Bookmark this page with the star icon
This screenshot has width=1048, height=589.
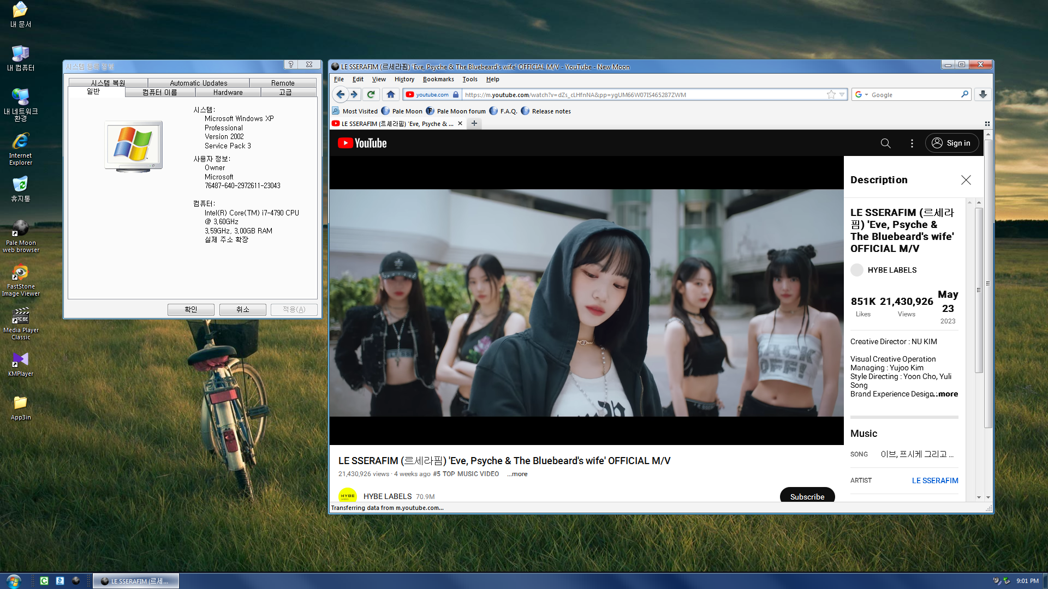pyautogui.click(x=831, y=94)
